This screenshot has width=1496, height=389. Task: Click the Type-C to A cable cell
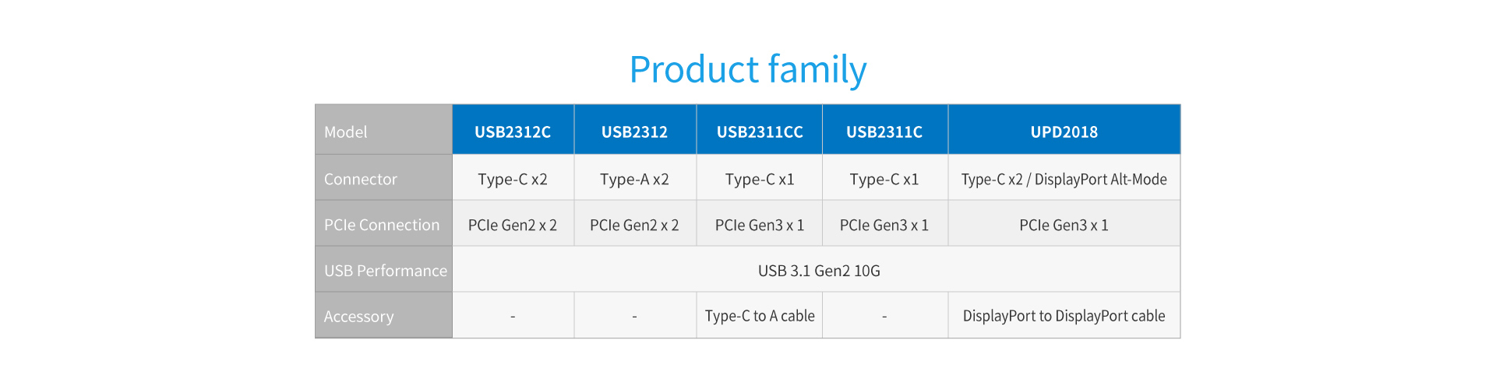point(760,315)
